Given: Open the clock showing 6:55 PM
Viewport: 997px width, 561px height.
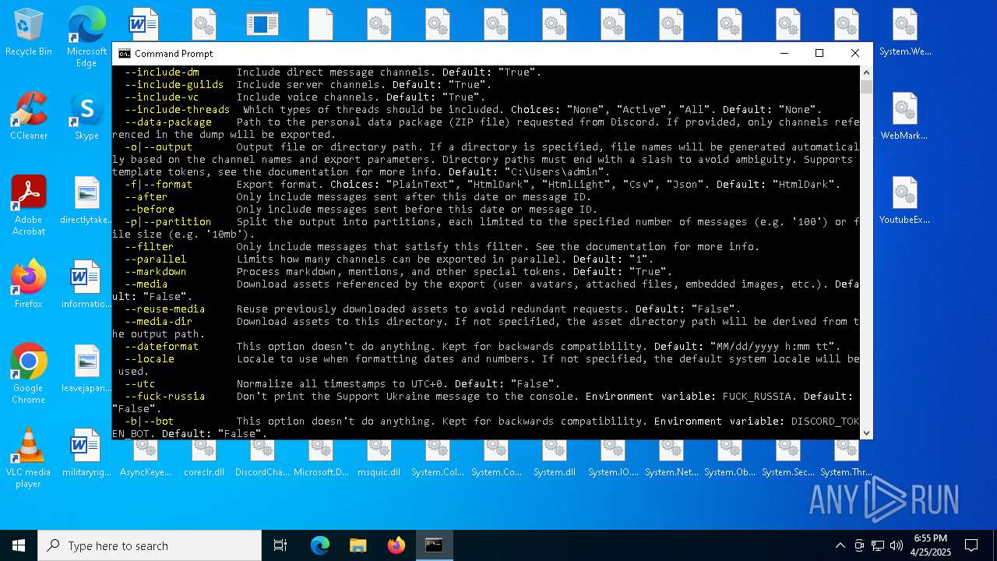Looking at the screenshot, I should [931, 545].
